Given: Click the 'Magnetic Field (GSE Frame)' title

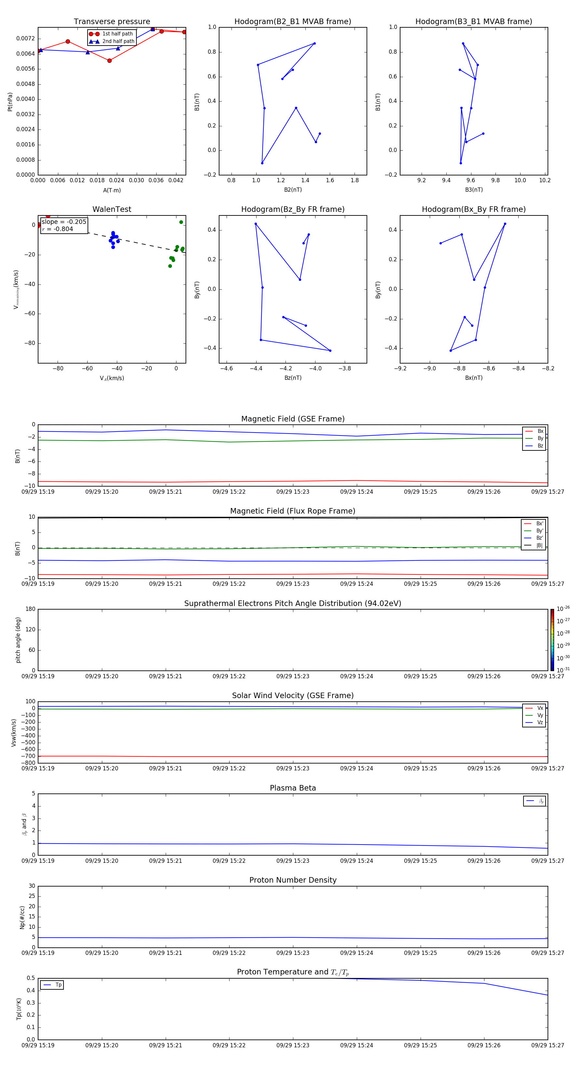Looking at the screenshot, I should tap(293, 419).
